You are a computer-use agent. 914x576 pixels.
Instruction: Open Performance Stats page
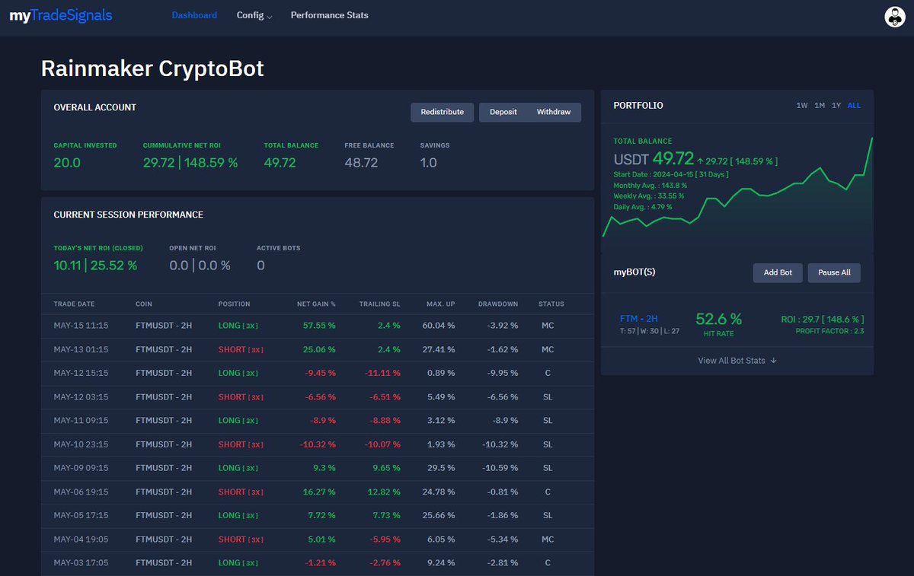click(x=330, y=15)
